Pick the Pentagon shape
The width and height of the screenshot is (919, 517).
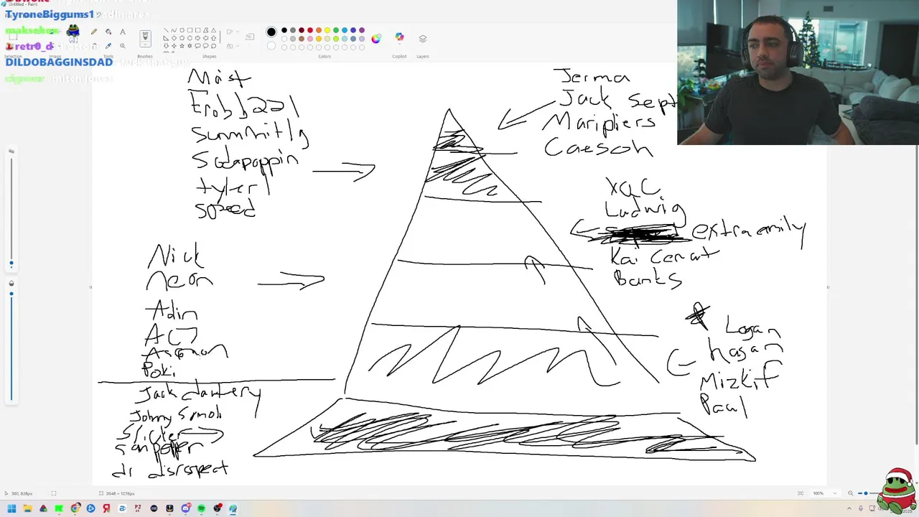(182, 38)
